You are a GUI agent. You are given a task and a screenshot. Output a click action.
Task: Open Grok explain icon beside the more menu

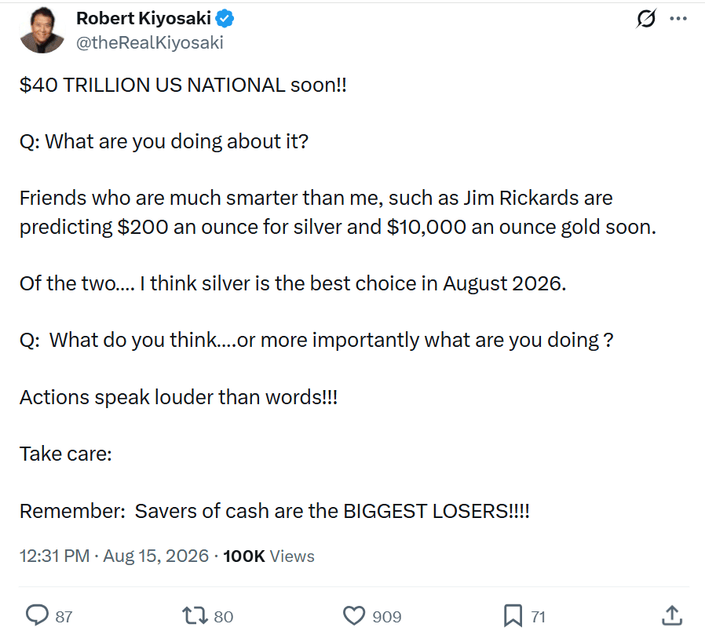[x=647, y=18]
